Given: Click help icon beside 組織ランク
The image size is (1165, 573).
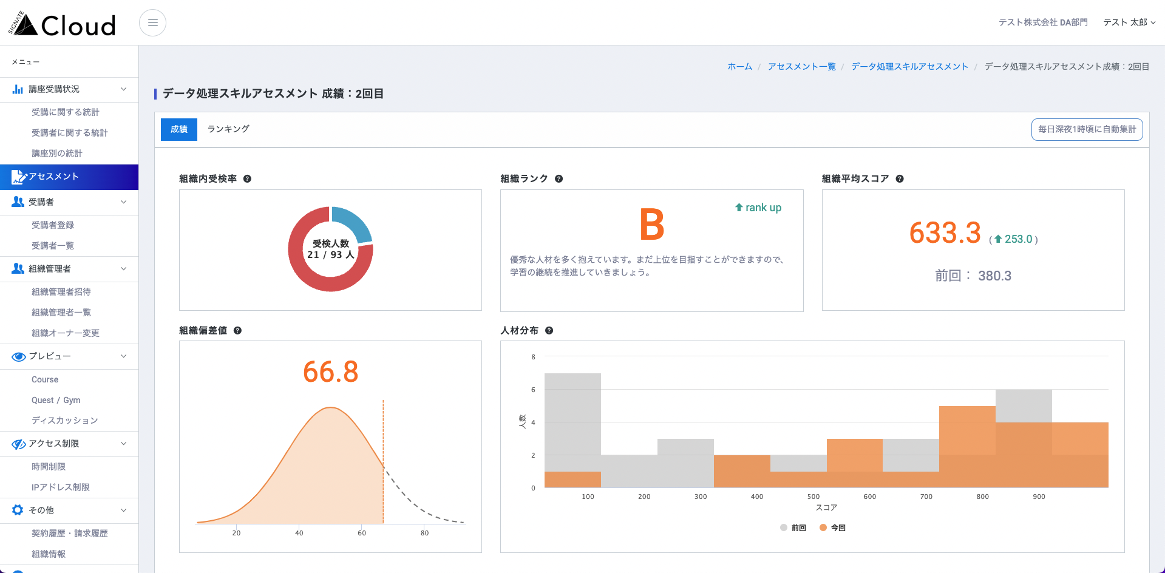Looking at the screenshot, I should click(x=559, y=179).
